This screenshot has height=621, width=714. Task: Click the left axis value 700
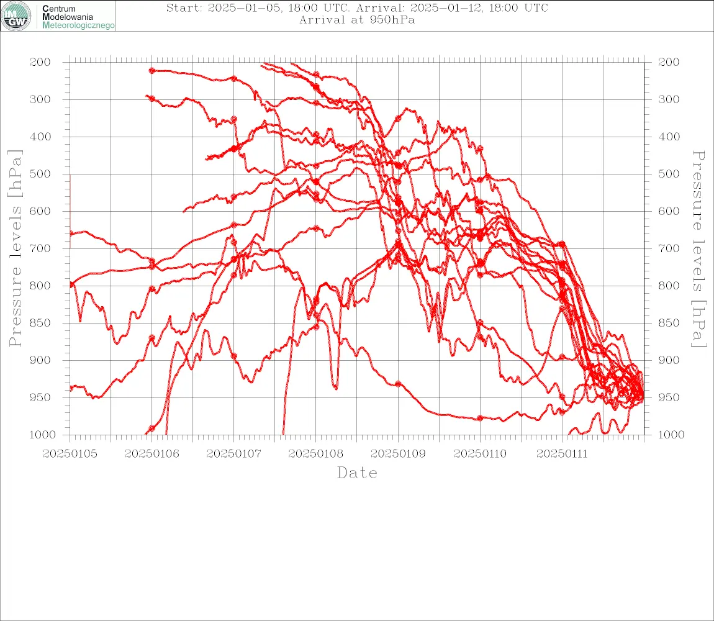click(40, 249)
